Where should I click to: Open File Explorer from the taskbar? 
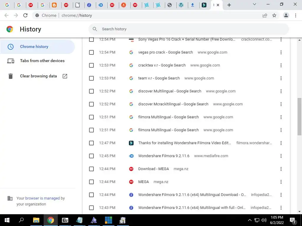pyautogui.click(x=36, y=220)
